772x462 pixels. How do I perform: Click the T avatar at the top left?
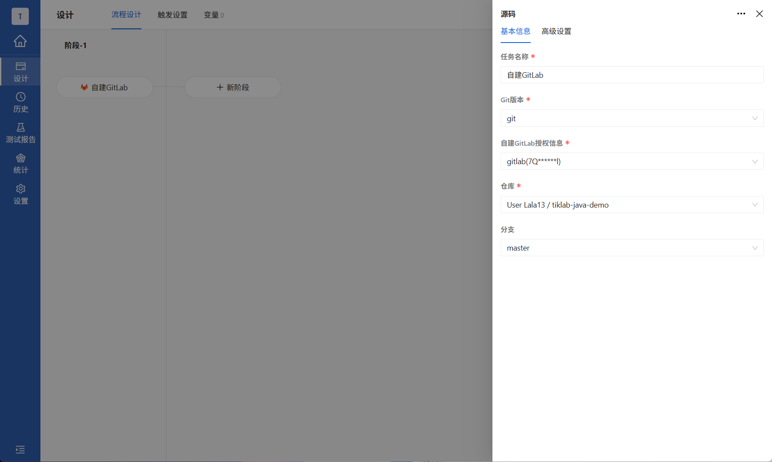point(20,16)
